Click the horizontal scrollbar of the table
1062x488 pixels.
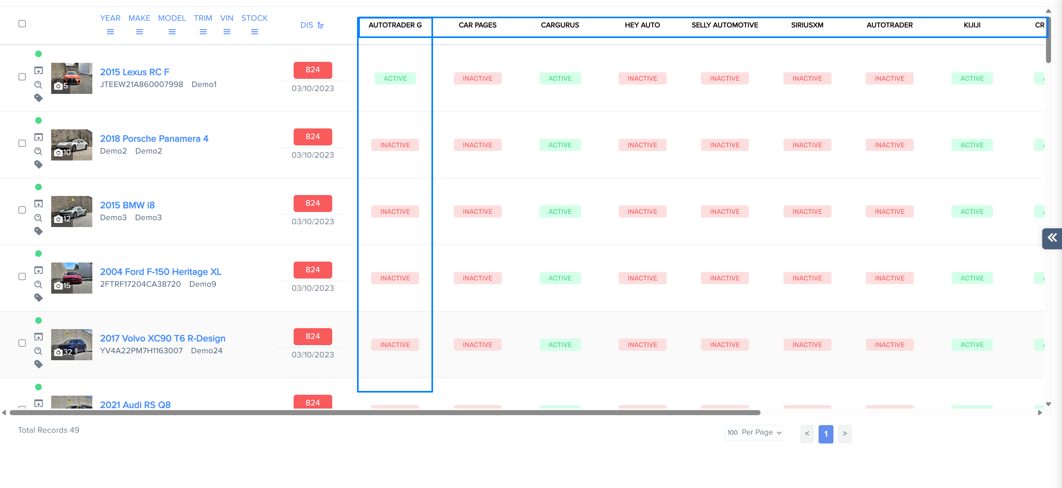pyautogui.click(x=385, y=413)
